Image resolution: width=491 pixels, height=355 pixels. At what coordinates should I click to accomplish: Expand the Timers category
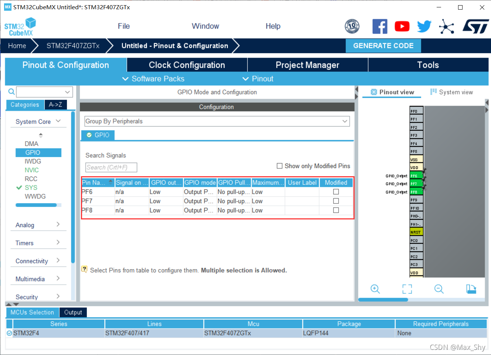38,243
